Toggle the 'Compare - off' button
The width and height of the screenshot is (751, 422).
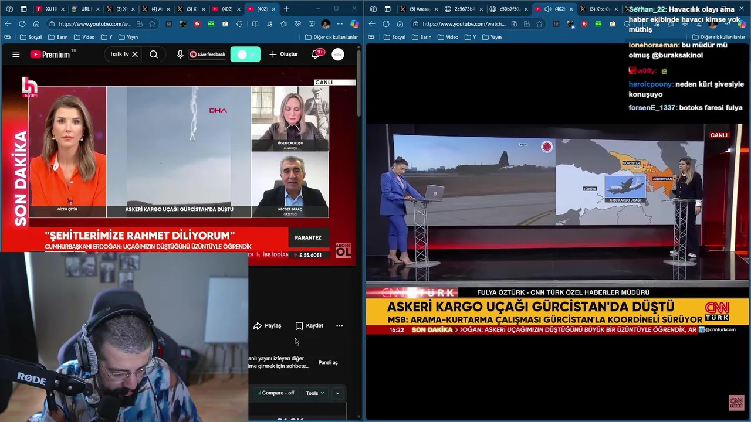click(x=275, y=393)
